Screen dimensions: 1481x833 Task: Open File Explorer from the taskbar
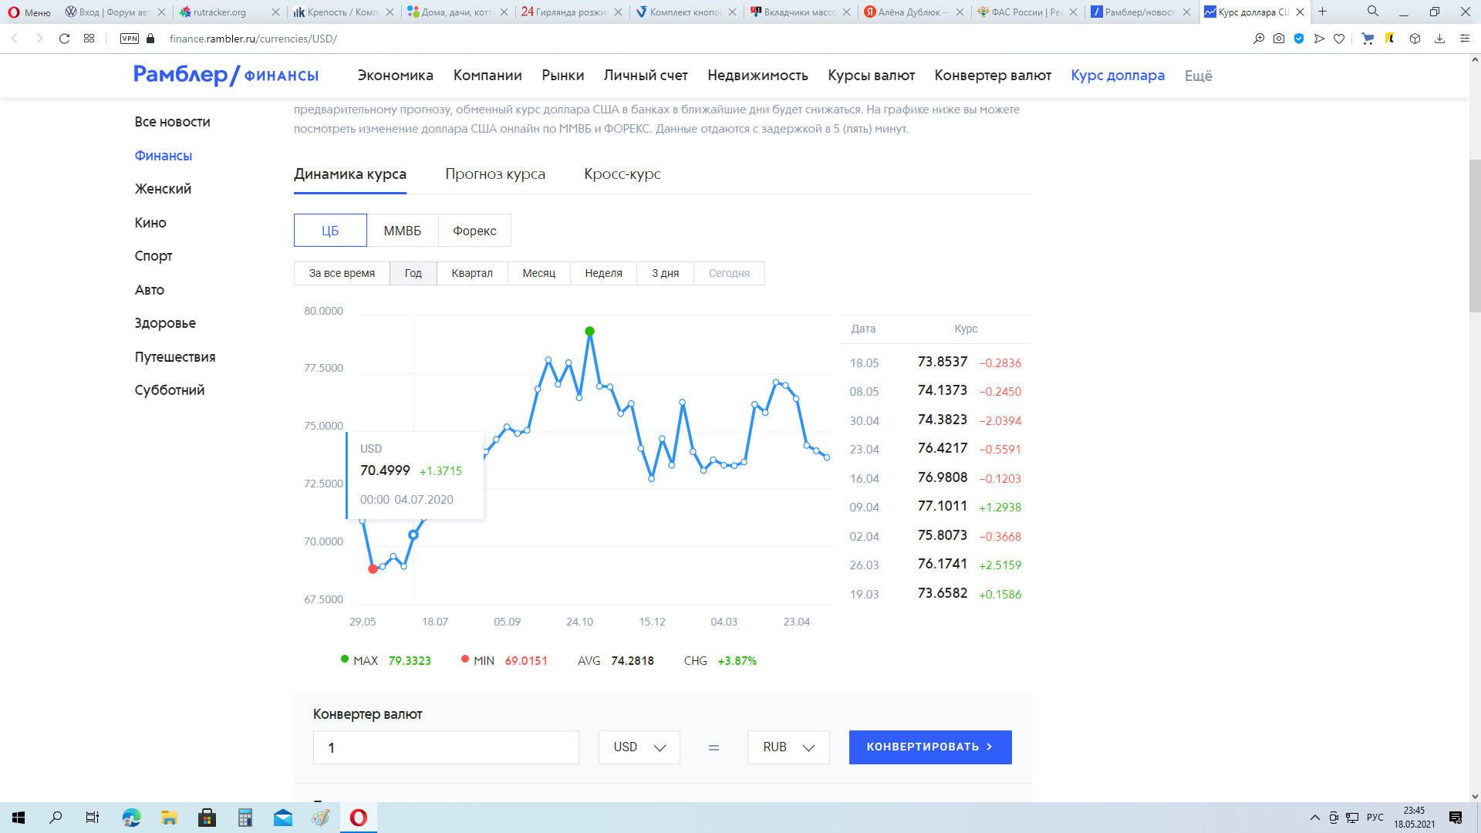click(x=169, y=818)
